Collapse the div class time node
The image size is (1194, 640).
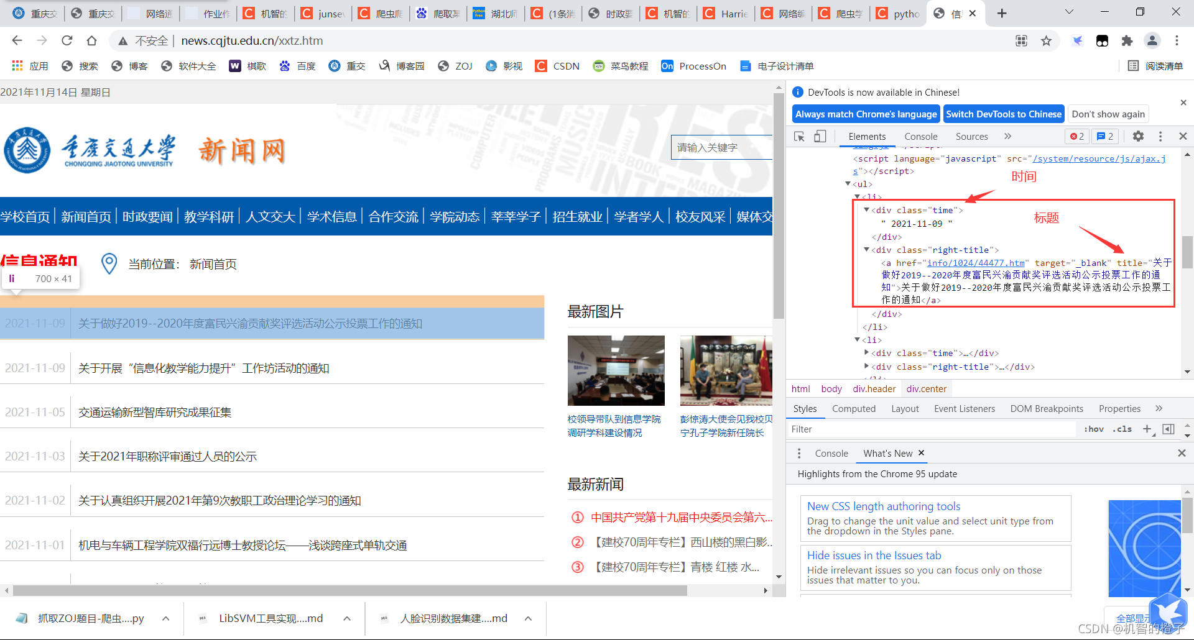tap(866, 210)
